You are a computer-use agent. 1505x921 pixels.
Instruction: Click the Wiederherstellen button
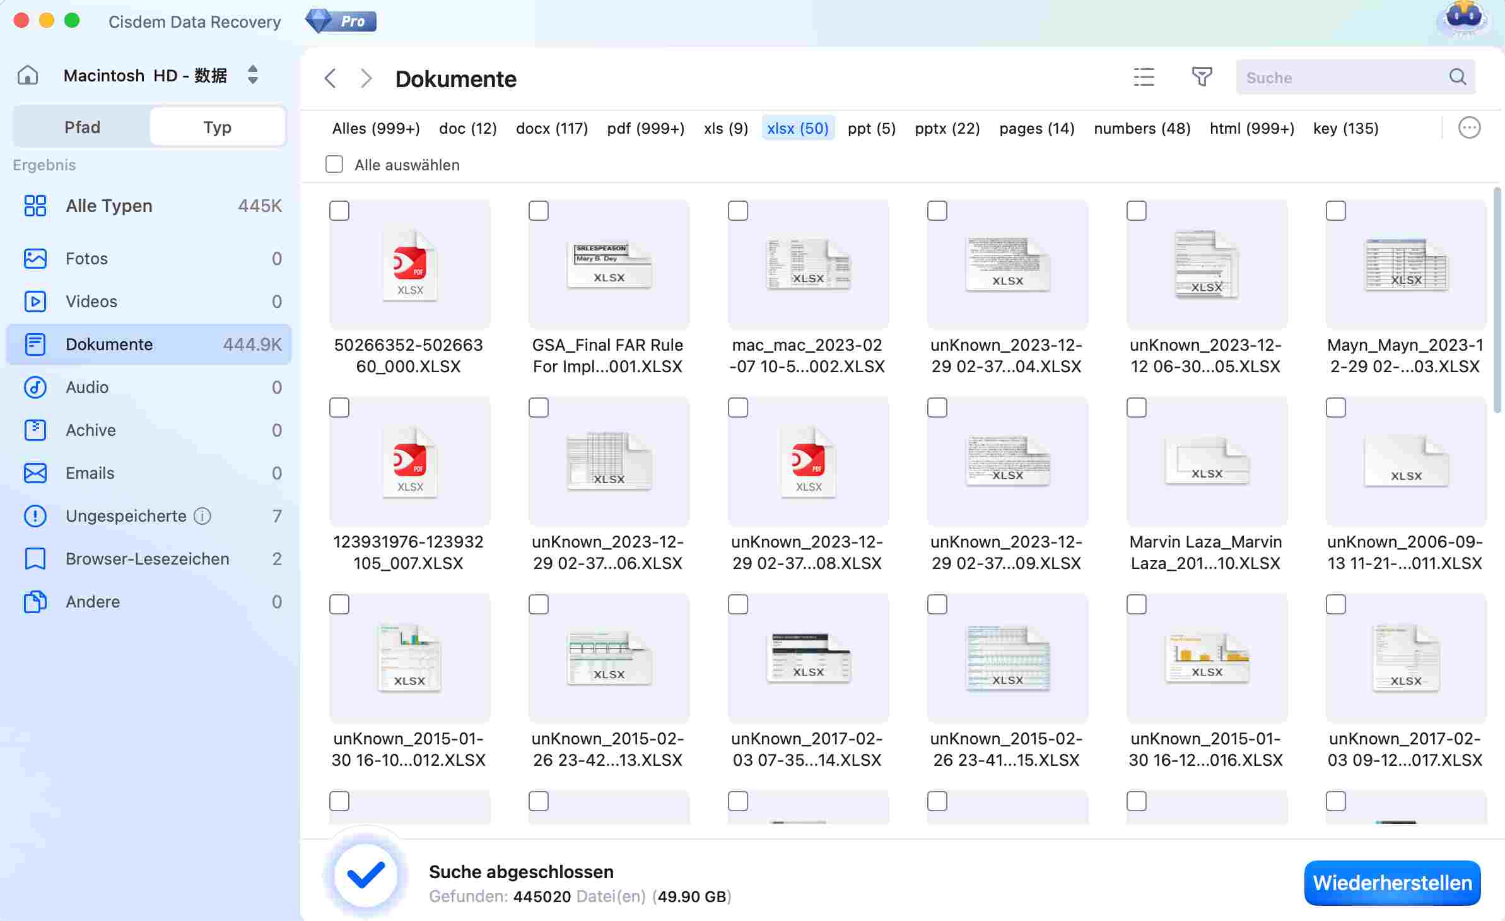pyautogui.click(x=1392, y=882)
